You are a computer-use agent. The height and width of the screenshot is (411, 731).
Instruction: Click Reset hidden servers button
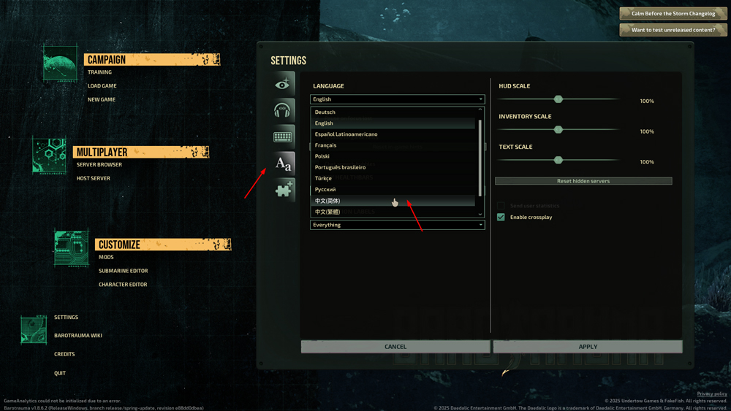click(x=583, y=181)
